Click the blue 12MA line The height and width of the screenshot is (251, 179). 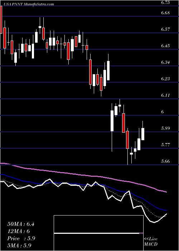pos(83,185)
